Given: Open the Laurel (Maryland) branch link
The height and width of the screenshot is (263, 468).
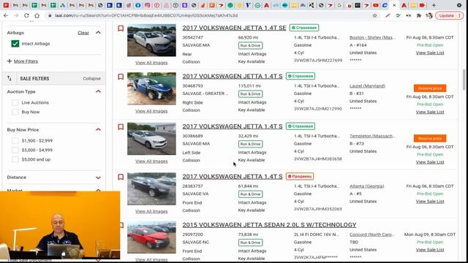Looking at the screenshot, I should (x=367, y=86).
